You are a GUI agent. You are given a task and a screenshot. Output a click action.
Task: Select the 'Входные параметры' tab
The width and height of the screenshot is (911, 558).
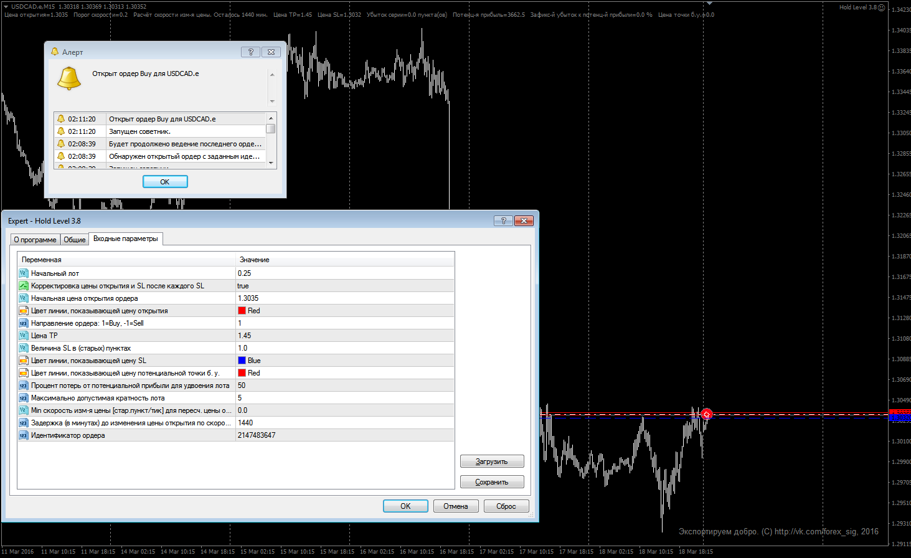(x=126, y=239)
